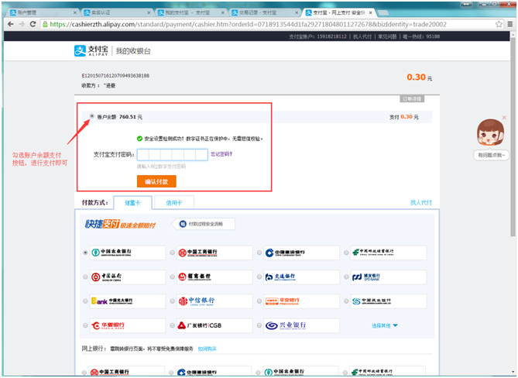The height and width of the screenshot is (378, 518).
Task: Switch to 交易记录 - 支付宝 browser tab
Action: 263,12
